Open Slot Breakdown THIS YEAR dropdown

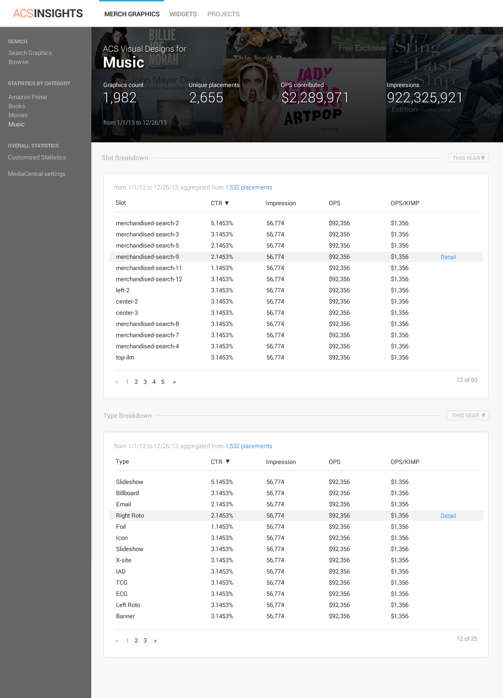pos(468,158)
